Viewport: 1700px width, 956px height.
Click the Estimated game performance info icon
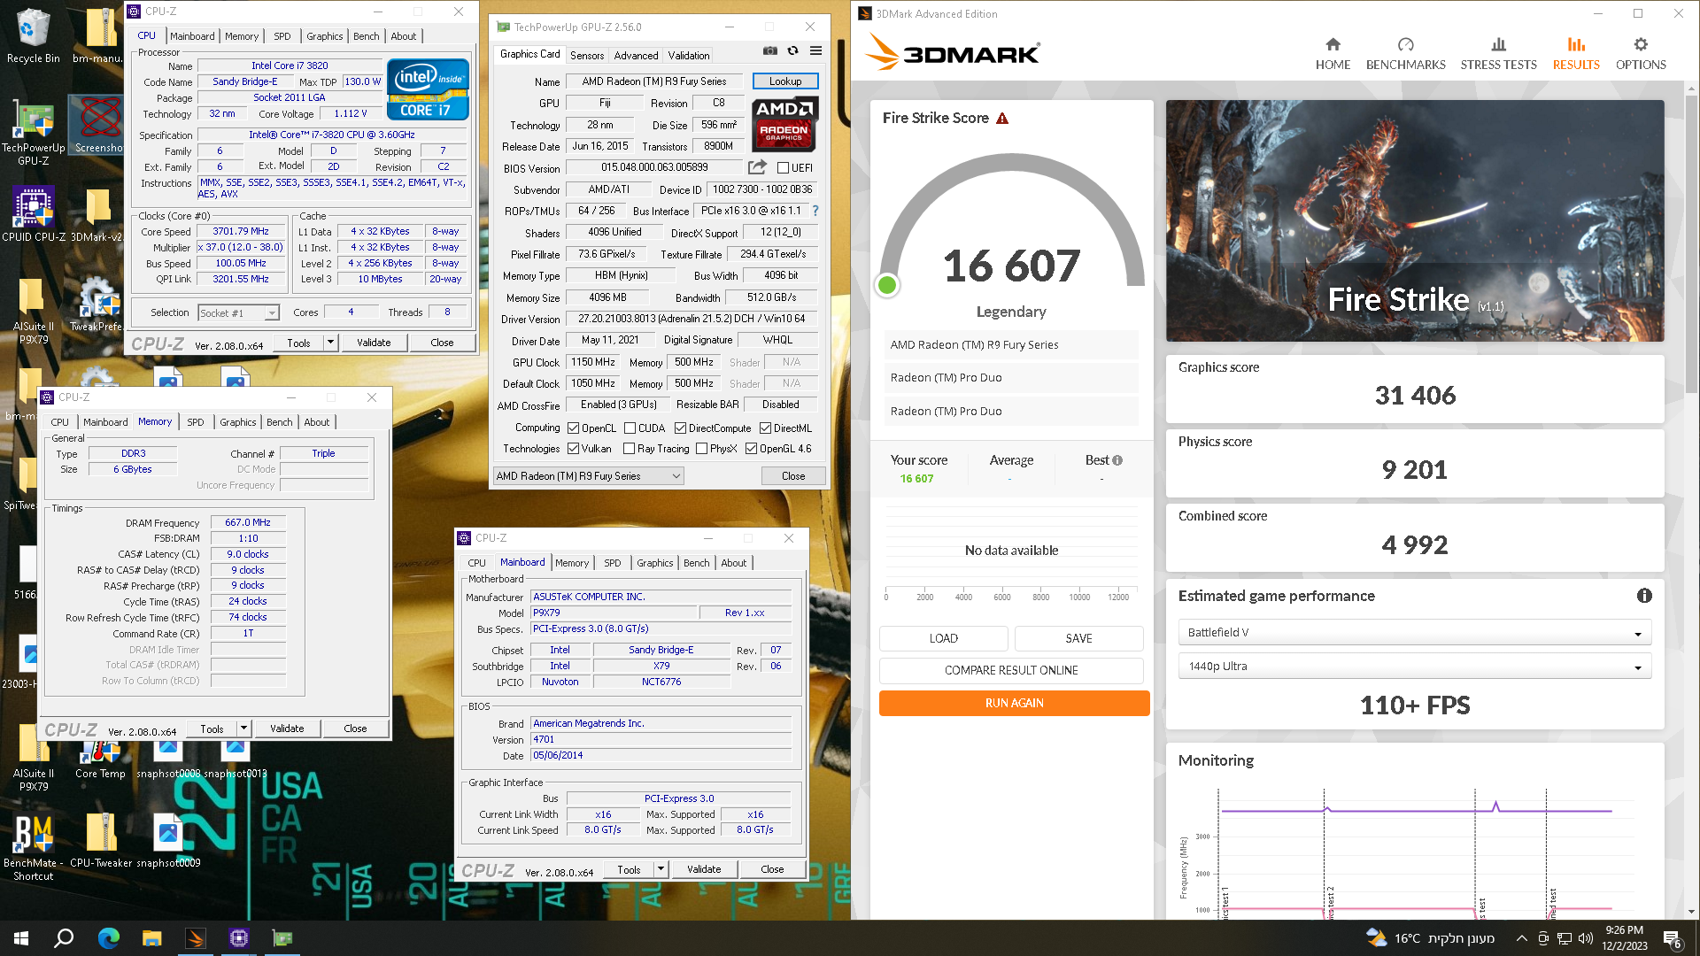tap(1644, 596)
